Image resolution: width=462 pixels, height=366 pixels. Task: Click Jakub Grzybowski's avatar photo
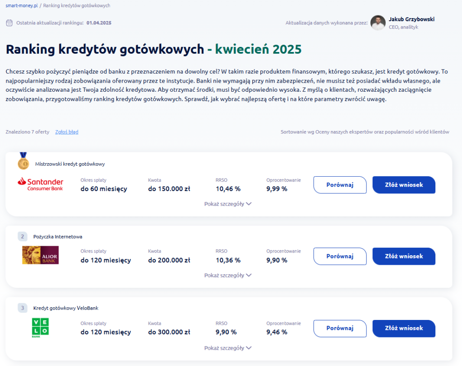[x=378, y=23]
